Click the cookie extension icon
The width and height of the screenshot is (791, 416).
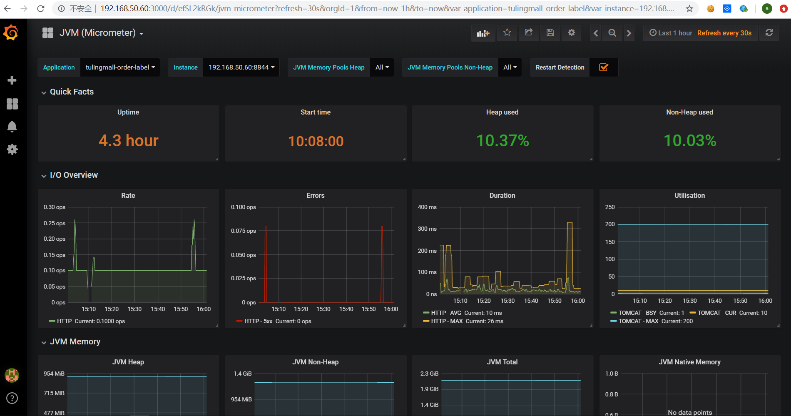(x=711, y=8)
